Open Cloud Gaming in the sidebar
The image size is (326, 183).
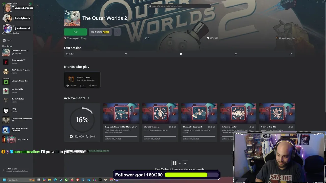click(x=13, y=33)
